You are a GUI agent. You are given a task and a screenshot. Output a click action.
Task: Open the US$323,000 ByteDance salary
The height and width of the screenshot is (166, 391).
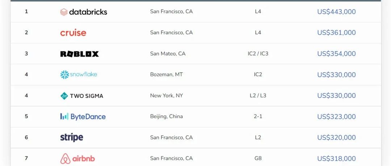click(336, 117)
